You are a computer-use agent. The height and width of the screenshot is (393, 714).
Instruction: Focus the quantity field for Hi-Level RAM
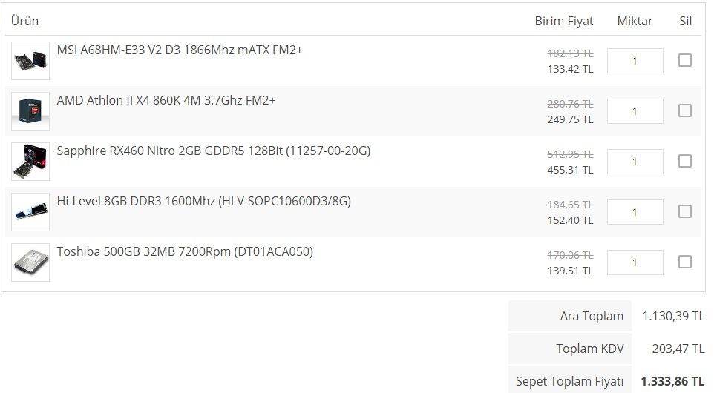coord(635,212)
